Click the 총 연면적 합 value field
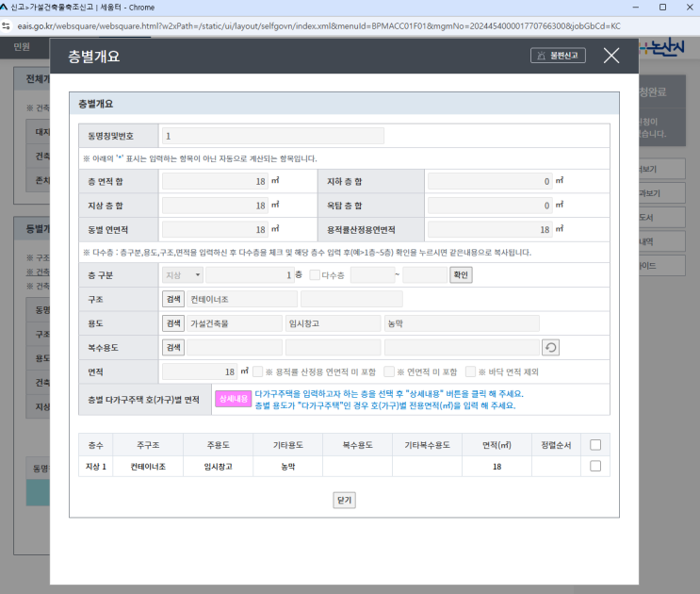The image size is (700, 594). pyautogui.click(x=215, y=181)
